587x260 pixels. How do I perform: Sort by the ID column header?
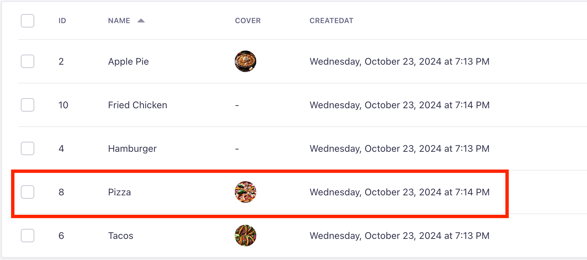pos(62,21)
